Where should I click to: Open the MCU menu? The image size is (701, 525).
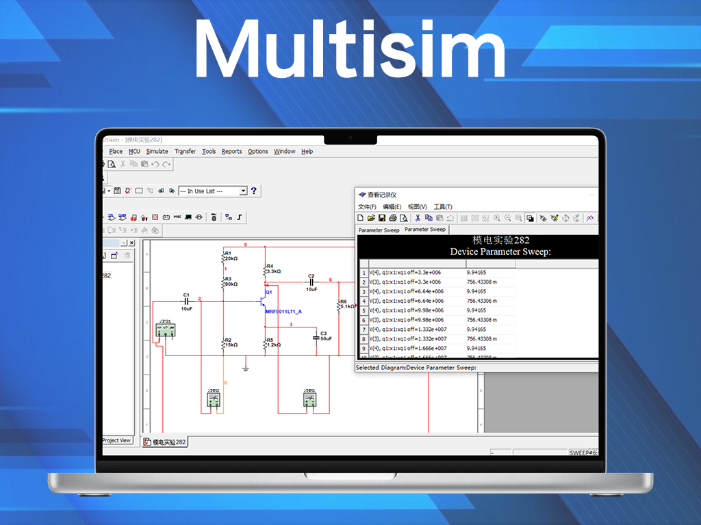[x=134, y=151]
